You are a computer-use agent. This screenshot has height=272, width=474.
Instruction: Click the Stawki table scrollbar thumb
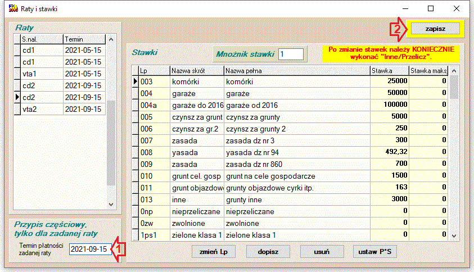[454, 87]
